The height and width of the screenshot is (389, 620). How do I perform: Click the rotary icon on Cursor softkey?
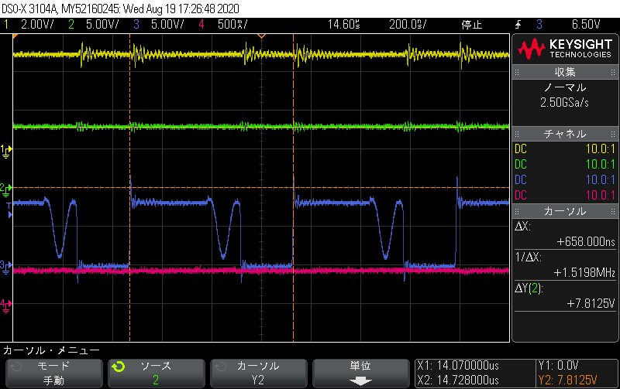221,367
